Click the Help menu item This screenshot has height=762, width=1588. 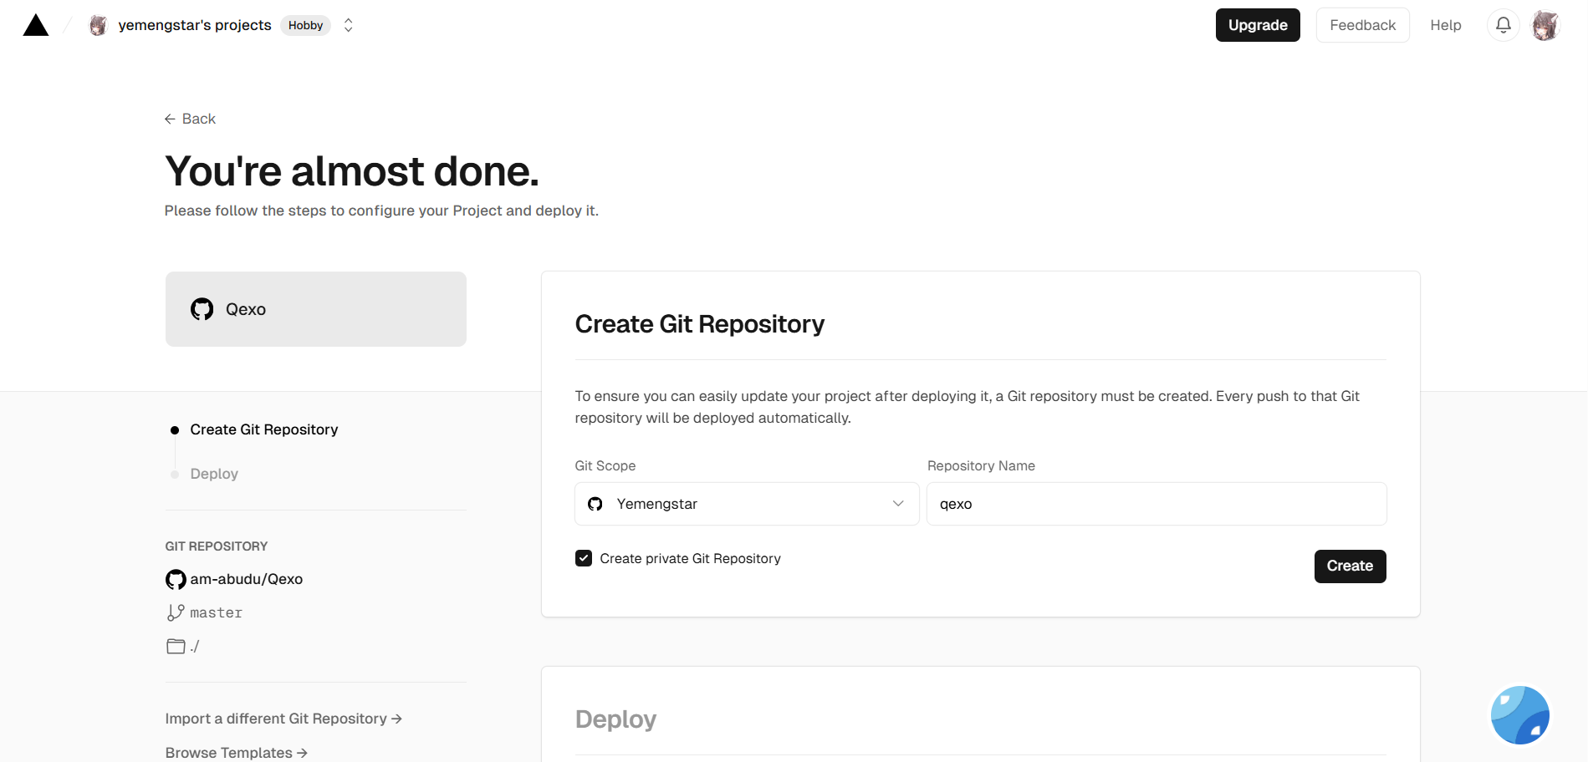click(1445, 25)
